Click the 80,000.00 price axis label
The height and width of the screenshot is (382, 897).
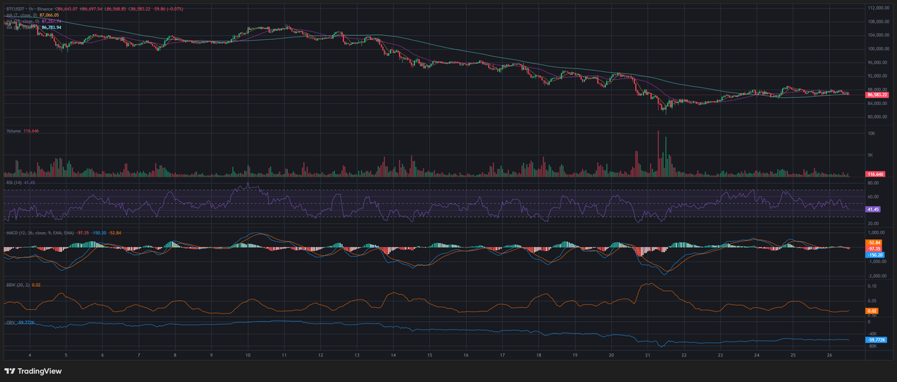click(x=879, y=117)
